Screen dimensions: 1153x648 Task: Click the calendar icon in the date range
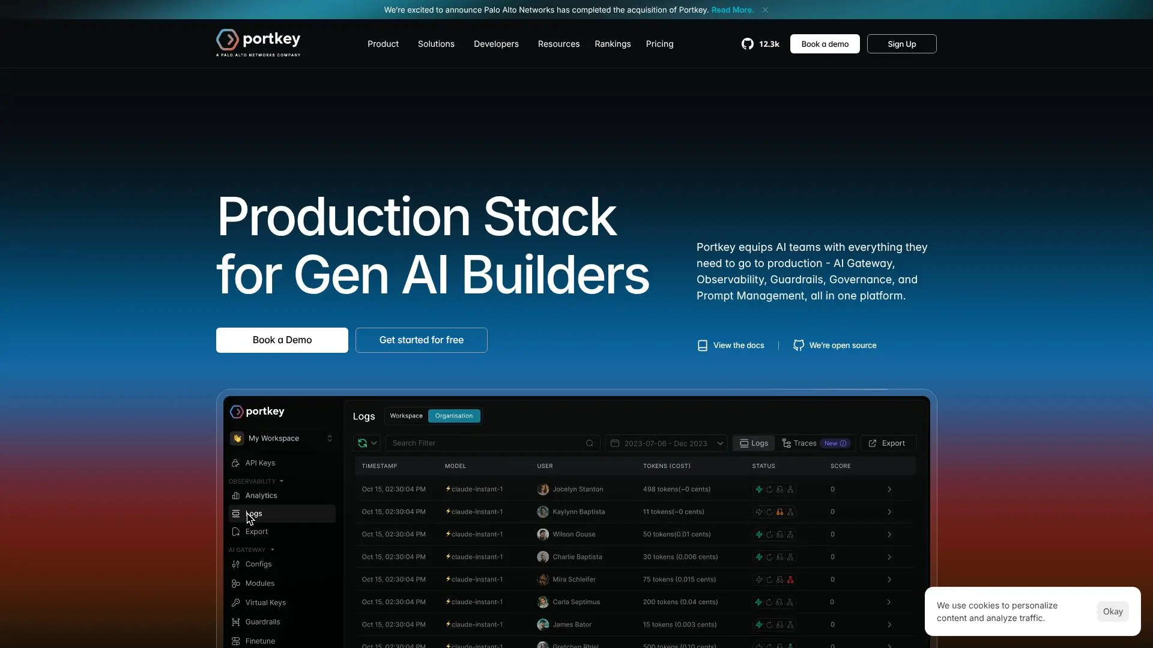pyautogui.click(x=615, y=443)
